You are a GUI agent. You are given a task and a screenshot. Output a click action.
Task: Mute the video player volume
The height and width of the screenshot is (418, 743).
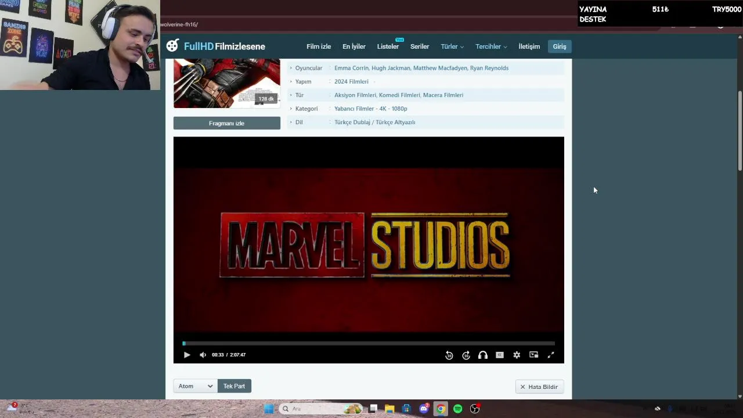(x=203, y=355)
